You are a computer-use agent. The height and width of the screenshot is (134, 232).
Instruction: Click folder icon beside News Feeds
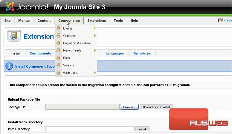pyautogui.click(x=58, y=50)
